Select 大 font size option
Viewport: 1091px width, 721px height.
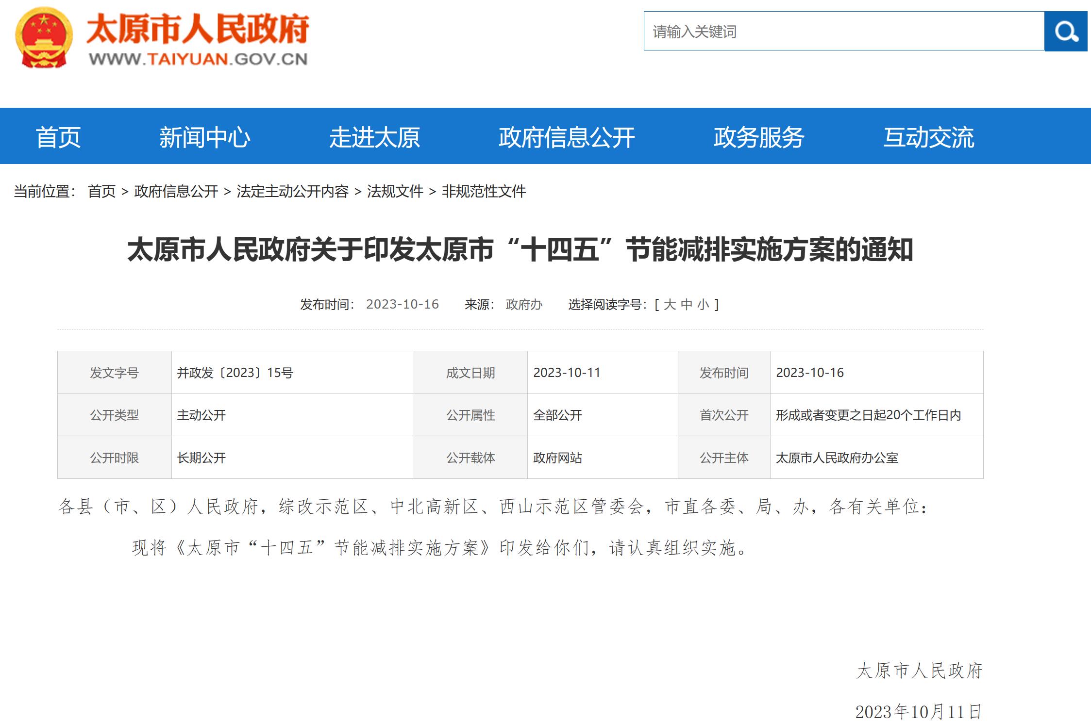[x=670, y=305]
